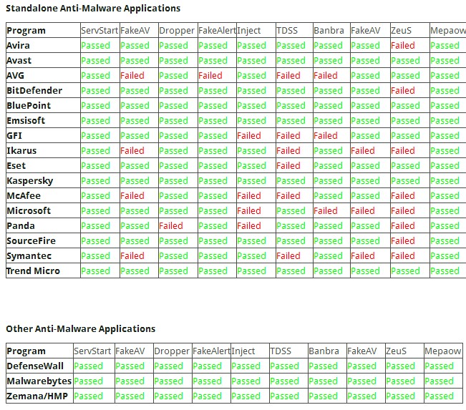Viewport: 466px width, 410px height.
Task: Select the SourceFire row name
Action: [x=31, y=240]
